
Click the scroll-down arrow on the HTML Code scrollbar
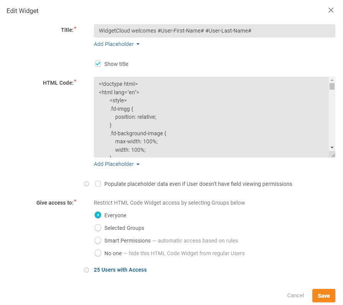[332, 147]
